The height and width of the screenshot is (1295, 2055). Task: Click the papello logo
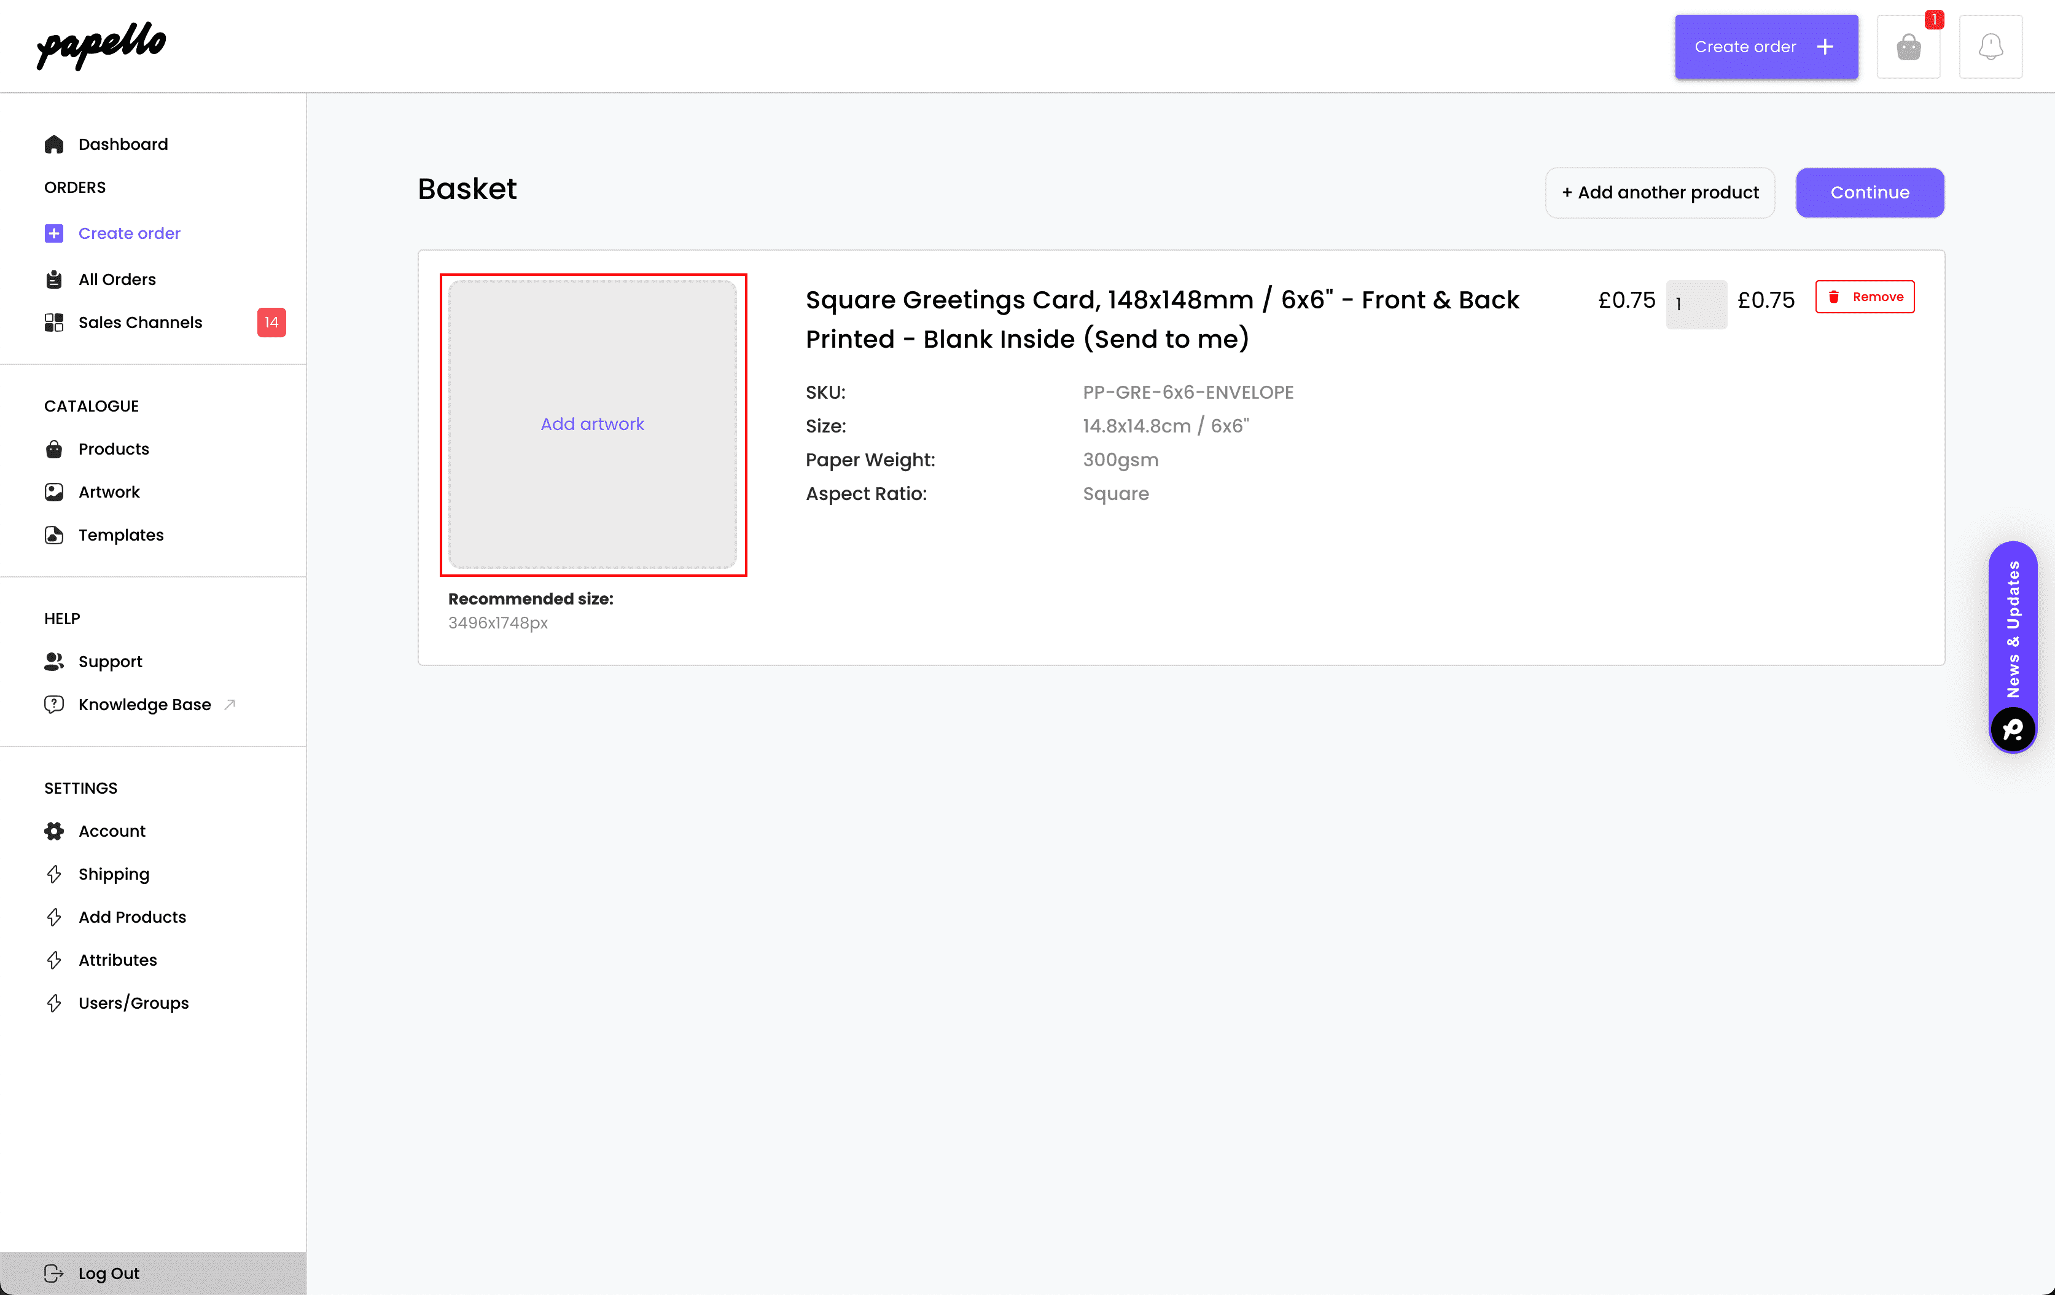(x=101, y=45)
